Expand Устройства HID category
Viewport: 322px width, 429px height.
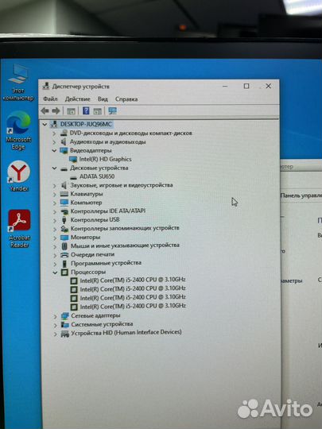[56, 334]
